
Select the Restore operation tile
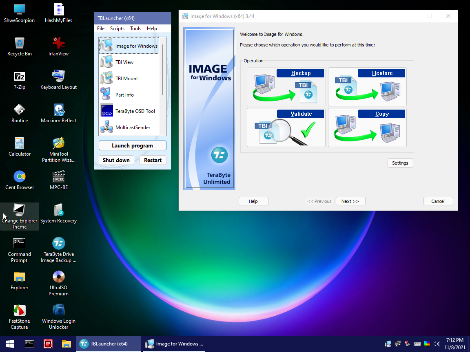pos(367,86)
